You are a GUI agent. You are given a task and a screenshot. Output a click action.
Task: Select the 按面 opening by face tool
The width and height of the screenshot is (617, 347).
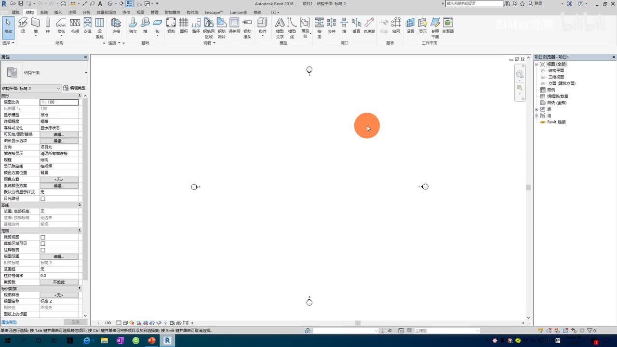pyautogui.click(x=319, y=28)
